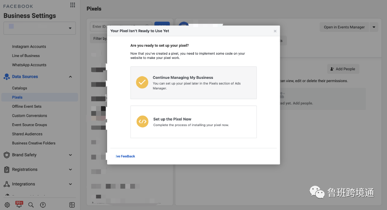Viewport: 387px width, 210px height.
Task: Choose Continue Managing My Business option
Action: tap(193, 83)
